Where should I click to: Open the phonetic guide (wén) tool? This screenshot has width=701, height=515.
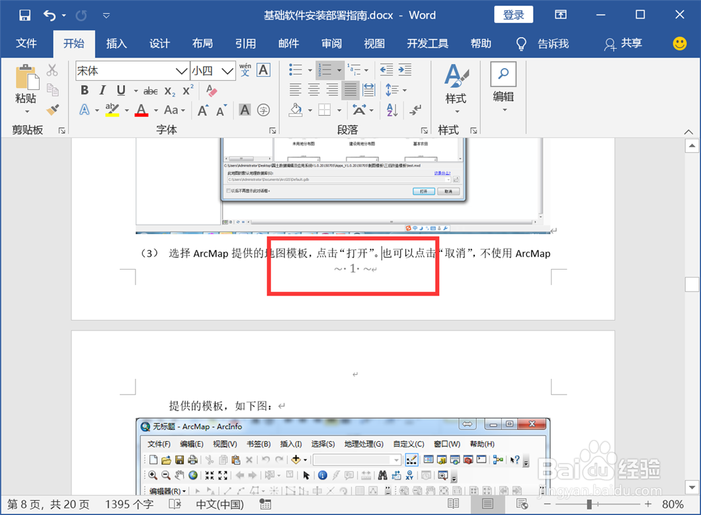(x=245, y=69)
